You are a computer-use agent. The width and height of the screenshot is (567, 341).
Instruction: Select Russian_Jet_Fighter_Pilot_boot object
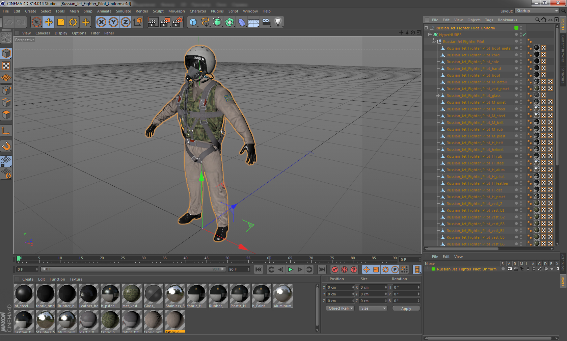click(473, 75)
